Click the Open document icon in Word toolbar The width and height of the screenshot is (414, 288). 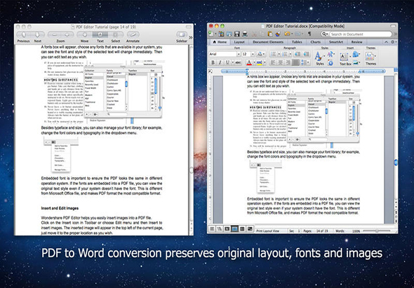[x=229, y=34]
